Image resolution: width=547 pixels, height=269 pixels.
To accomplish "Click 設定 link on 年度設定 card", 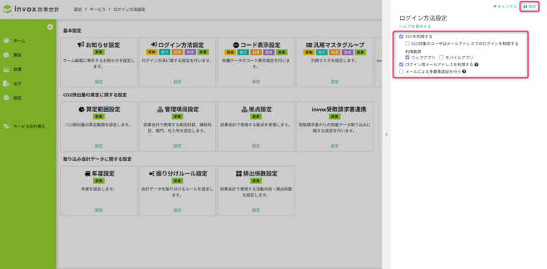I will point(98,210).
